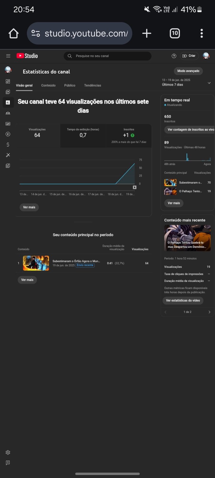This screenshot has height=478, width=215.
Task: Select Analytics icon in the sidebar
Action: click(8, 102)
